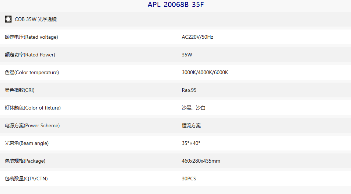Click the 额定电压(Rated voltage) label
The height and width of the screenshot is (194, 351).
coord(31,37)
